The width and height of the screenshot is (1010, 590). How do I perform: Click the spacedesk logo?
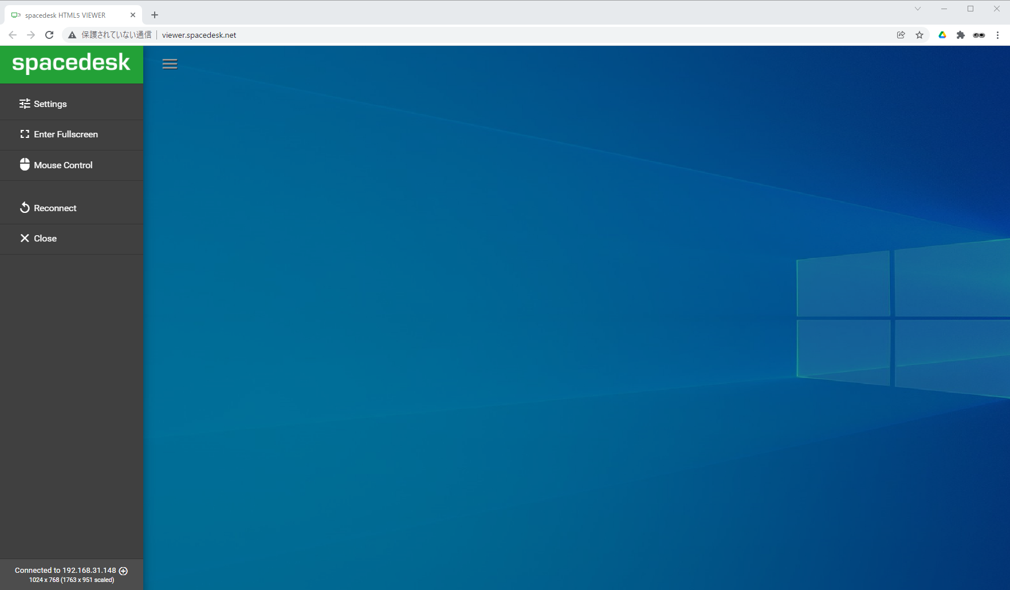click(x=72, y=63)
